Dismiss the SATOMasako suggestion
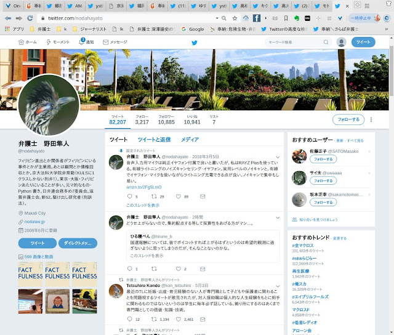 (369, 151)
